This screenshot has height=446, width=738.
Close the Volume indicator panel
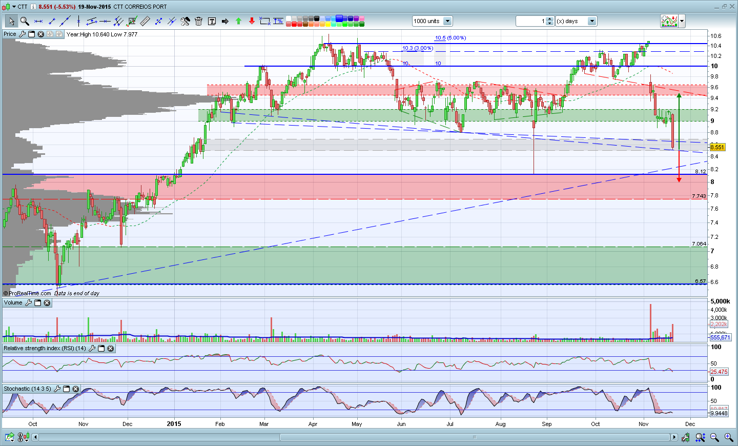(x=47, y=303)
